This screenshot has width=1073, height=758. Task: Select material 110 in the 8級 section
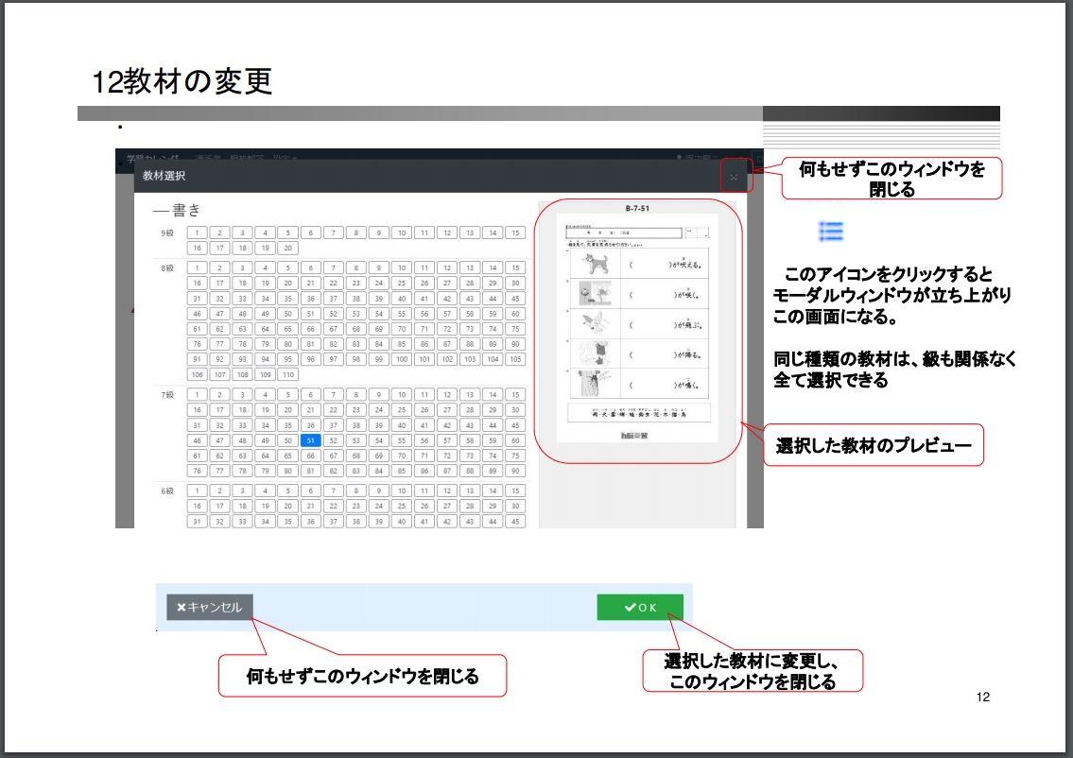pos(287,374)
